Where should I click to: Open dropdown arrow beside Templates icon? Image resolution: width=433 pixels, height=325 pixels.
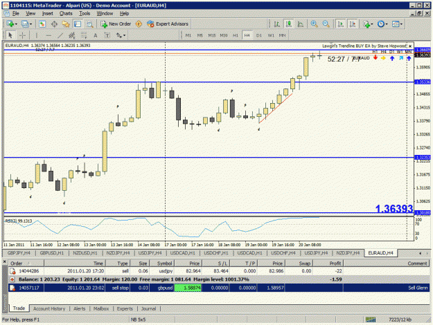click(x=401, y=24)
